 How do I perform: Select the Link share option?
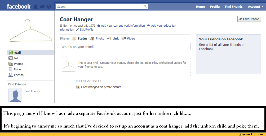pos(113,38)
